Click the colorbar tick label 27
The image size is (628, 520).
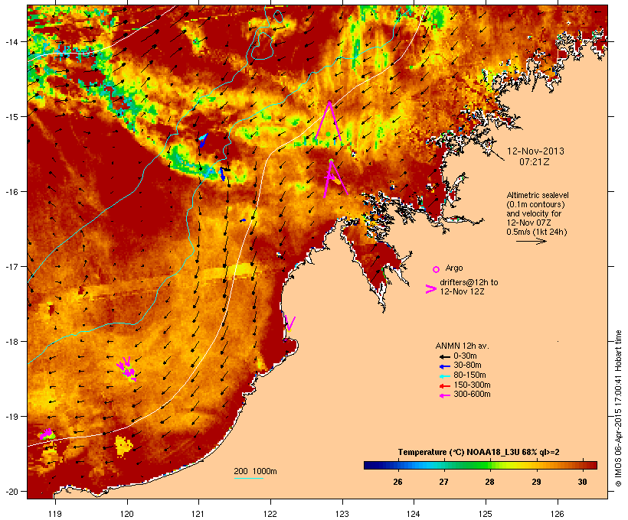coord(443,482)
